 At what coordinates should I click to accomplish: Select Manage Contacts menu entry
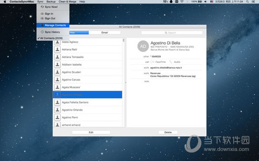coord(53,25)
